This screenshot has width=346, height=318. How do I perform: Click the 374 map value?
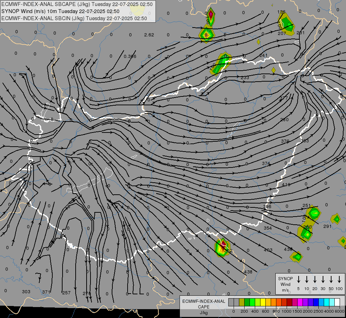pyautogui.click(x=266, y=164)
